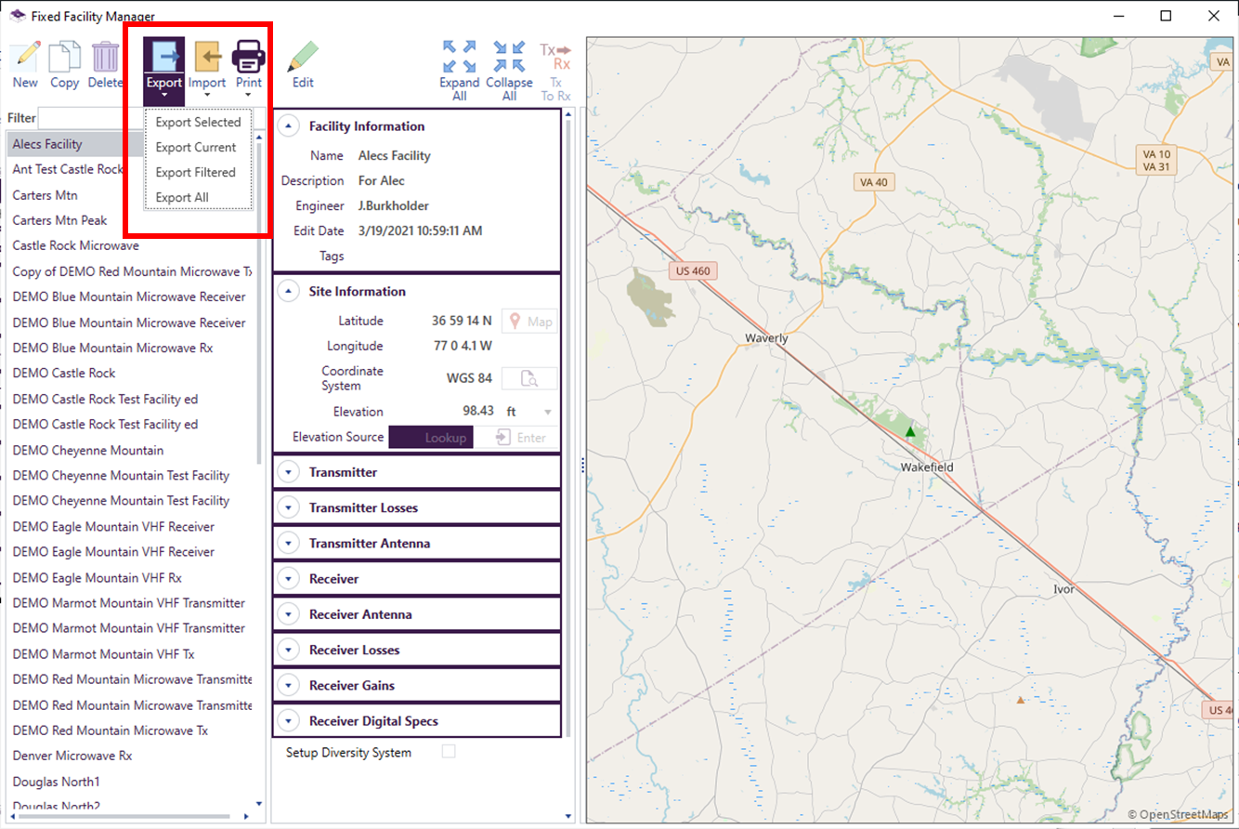1239x829 pixels.
Task: Click the Map button beside Latitude
Action: [530, 322]
